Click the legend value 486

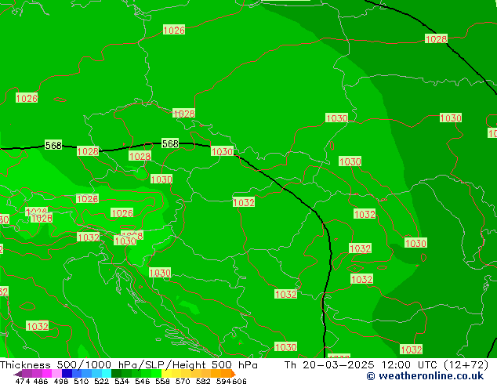tap(41, 381)
